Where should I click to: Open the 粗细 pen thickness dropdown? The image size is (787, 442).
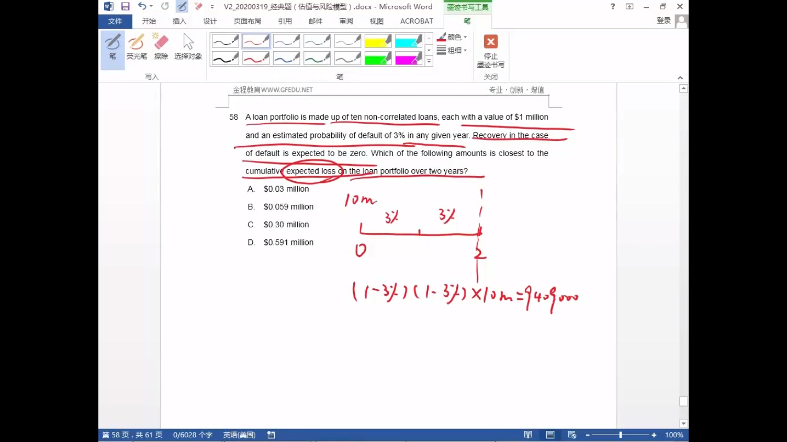(x=452, y=50)
